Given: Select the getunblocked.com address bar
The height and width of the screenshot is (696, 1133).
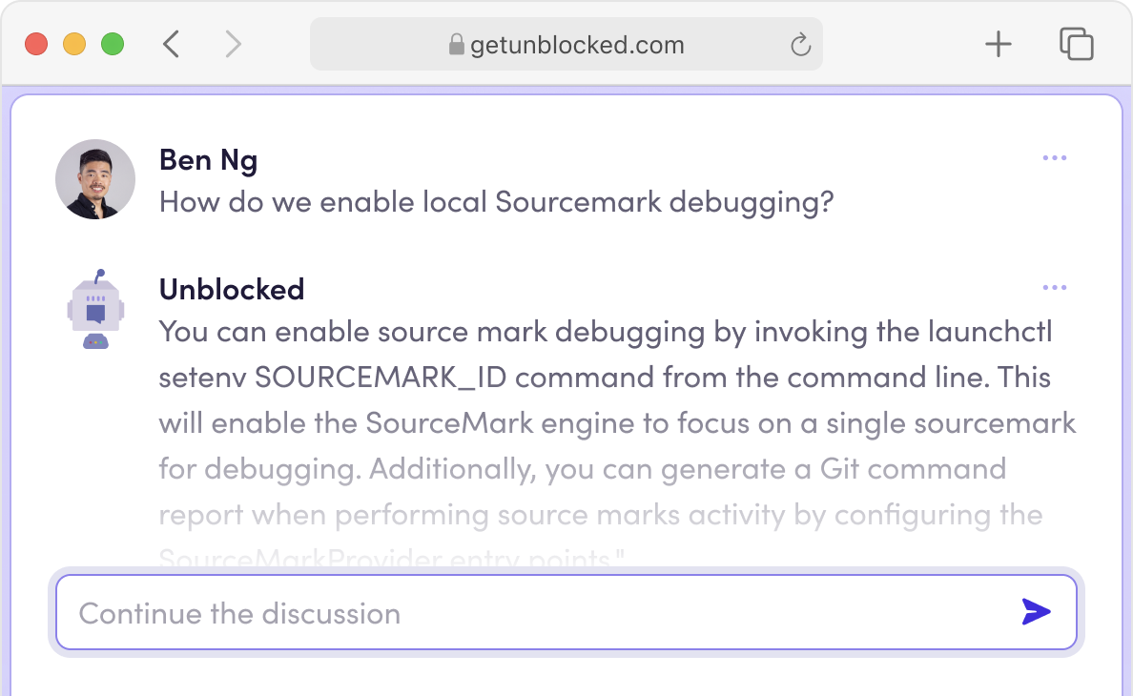Looking at the screenshot, I should (576, 45).
